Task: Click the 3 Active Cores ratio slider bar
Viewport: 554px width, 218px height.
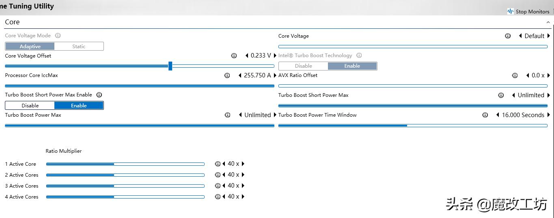Action: pyautogui.click(x=125, y=186)
